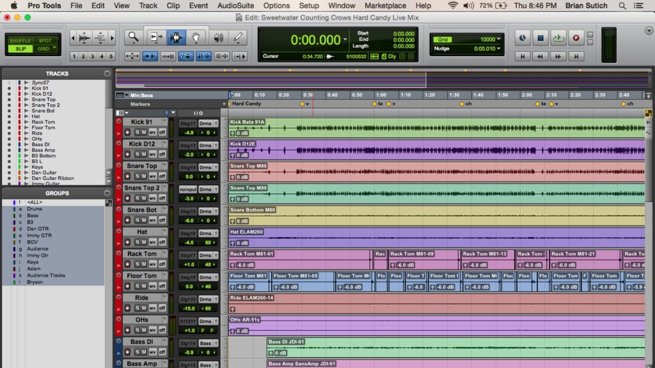This screenshot has width=655, height=368.
Task: Enable Slip edit mode
Action: [20, 49]
